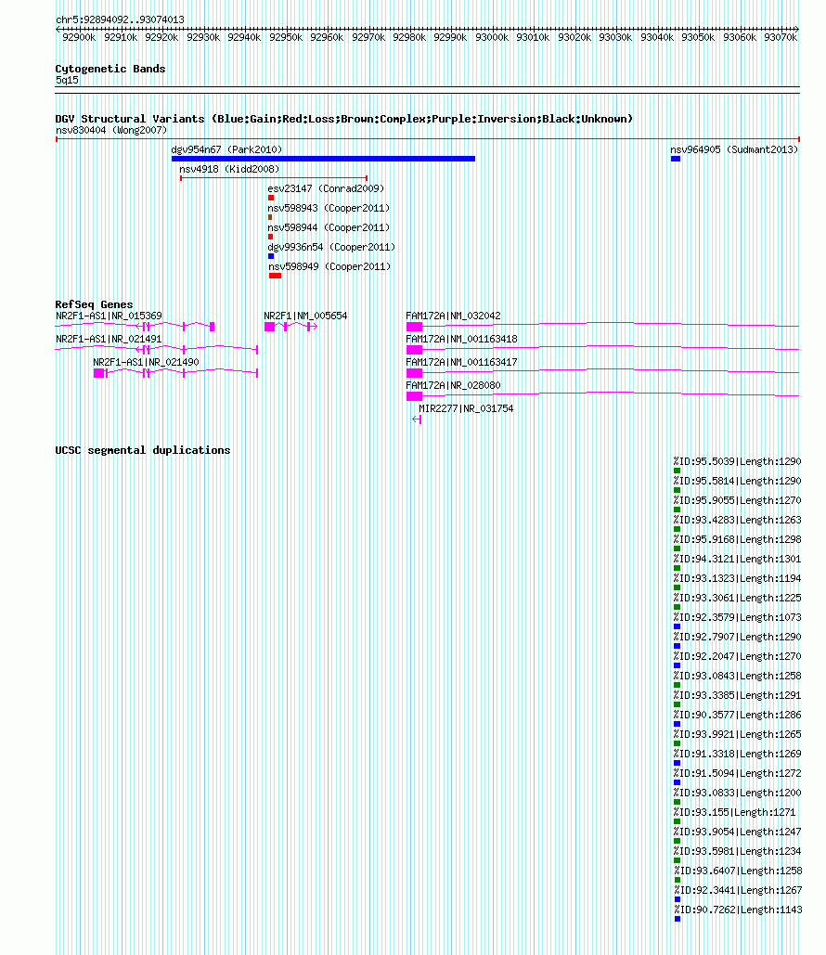Screen dimensions: 826x955
Task: Select variant label dgv9936n54 (Cooper2011)
Action: tap(331, 247)
